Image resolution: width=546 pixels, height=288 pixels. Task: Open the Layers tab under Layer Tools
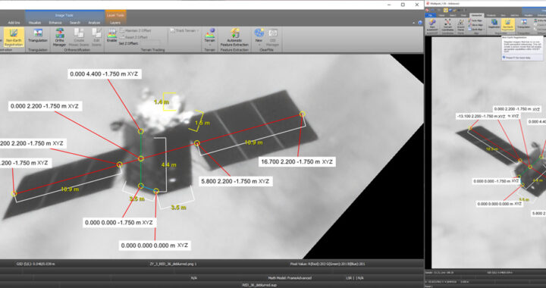[115, 23]
